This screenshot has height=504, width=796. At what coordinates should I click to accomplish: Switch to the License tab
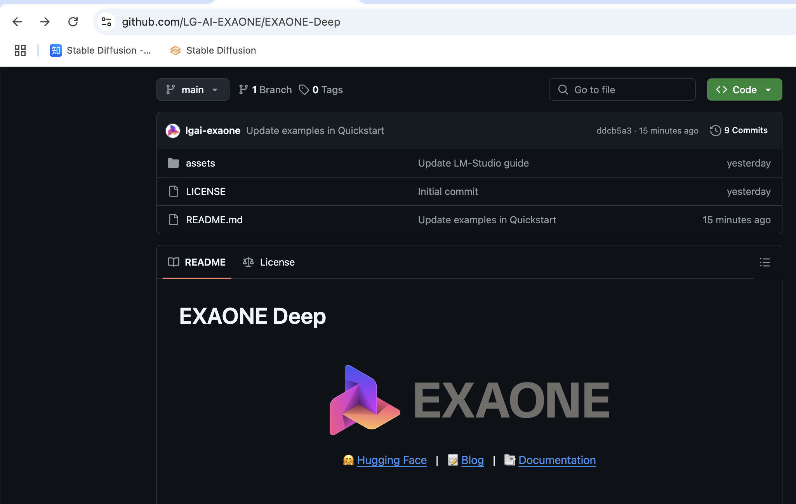pyautogui.click(x=277, y=262)
